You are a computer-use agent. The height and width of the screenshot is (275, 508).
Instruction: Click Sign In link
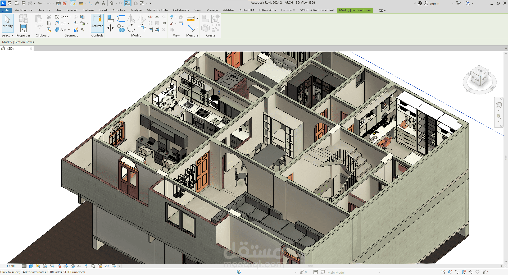tap(434, 3)
